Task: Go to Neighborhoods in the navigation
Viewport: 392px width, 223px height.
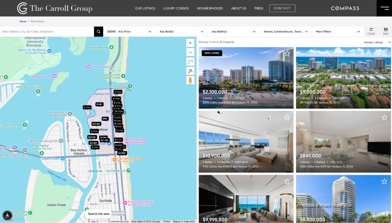Action: (210, 8)
